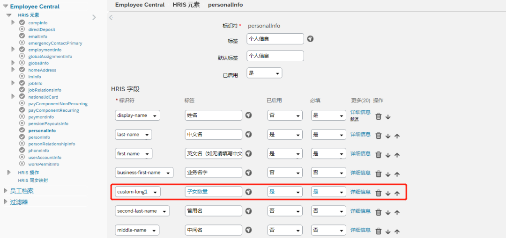This screenshot has width=506, height=238.
Task: Open translations globe for 英文名 label
Action: pyautogui.click(x=248, y=153)
